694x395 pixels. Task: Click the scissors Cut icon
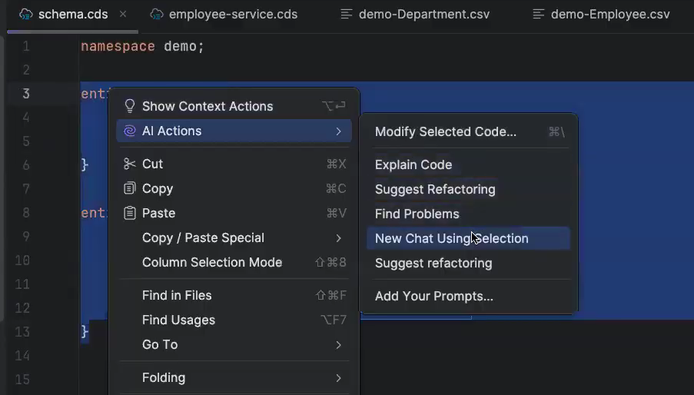(x=129, y=164)
